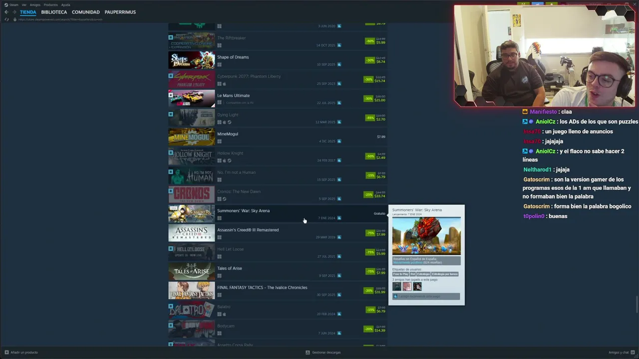Click second friend avatar in the popup

(x=407, y=286)
